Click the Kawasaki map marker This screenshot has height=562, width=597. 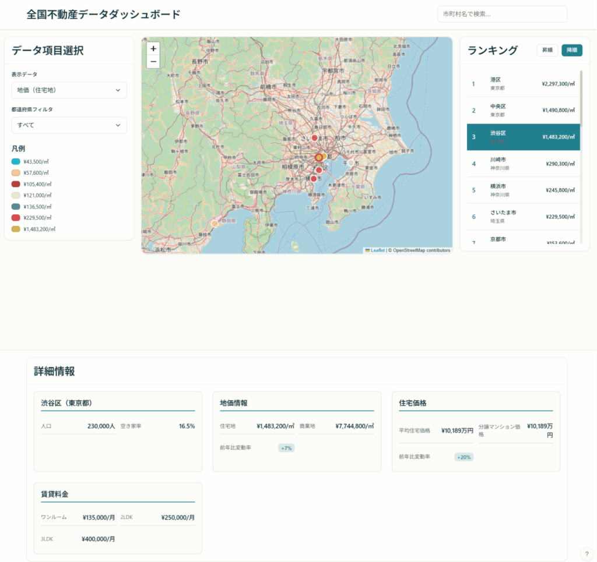[x=319, y=170]
